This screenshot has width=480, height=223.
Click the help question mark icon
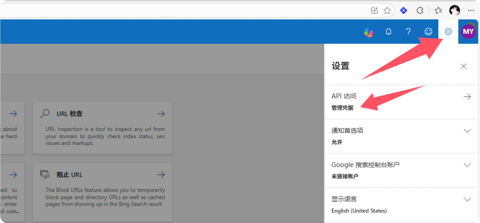[x=408, y=32]
